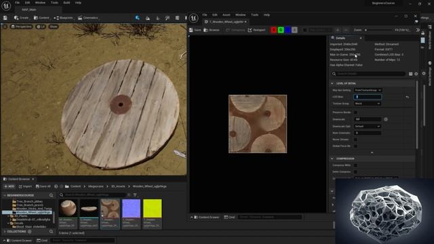Collapse the Level Of Detail section
Viewport: 434px width, 244px height.
tap(332, 83)
